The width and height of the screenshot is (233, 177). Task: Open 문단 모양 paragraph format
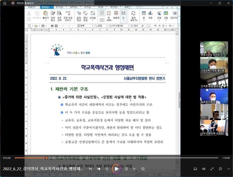[x=86, y=16]
